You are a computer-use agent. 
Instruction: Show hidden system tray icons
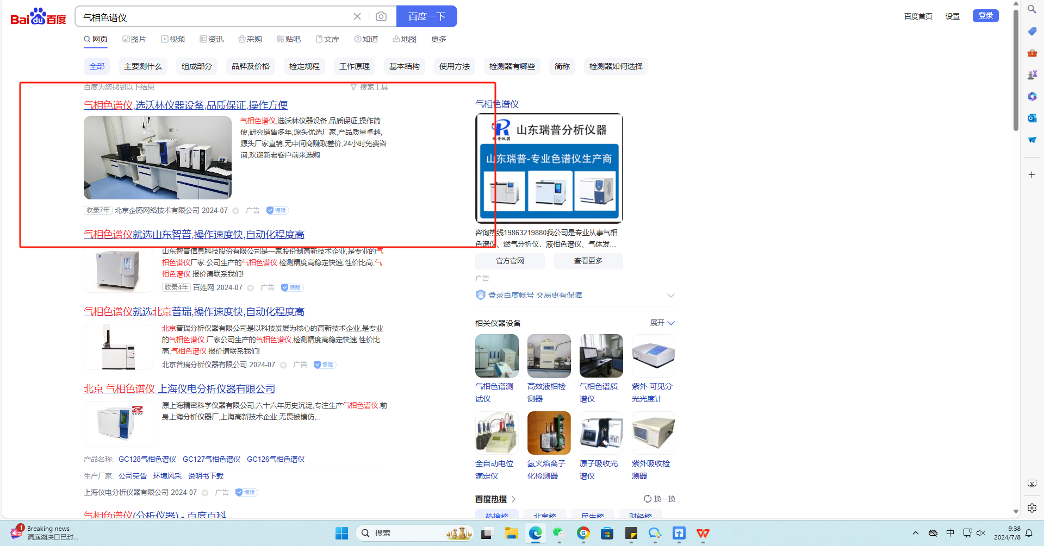point(916,533)
